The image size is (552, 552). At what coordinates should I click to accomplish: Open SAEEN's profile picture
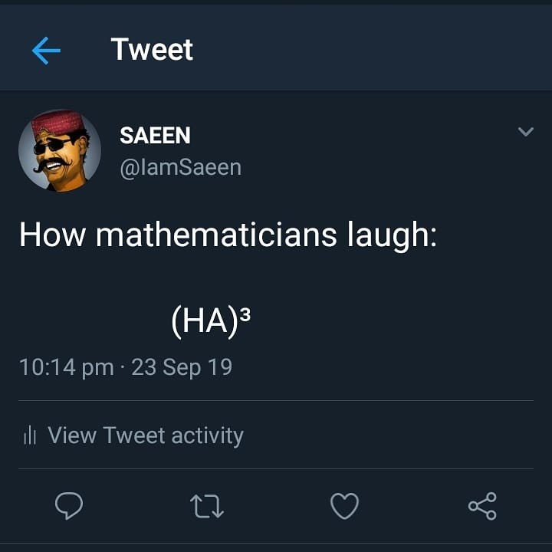click(60, 150)
